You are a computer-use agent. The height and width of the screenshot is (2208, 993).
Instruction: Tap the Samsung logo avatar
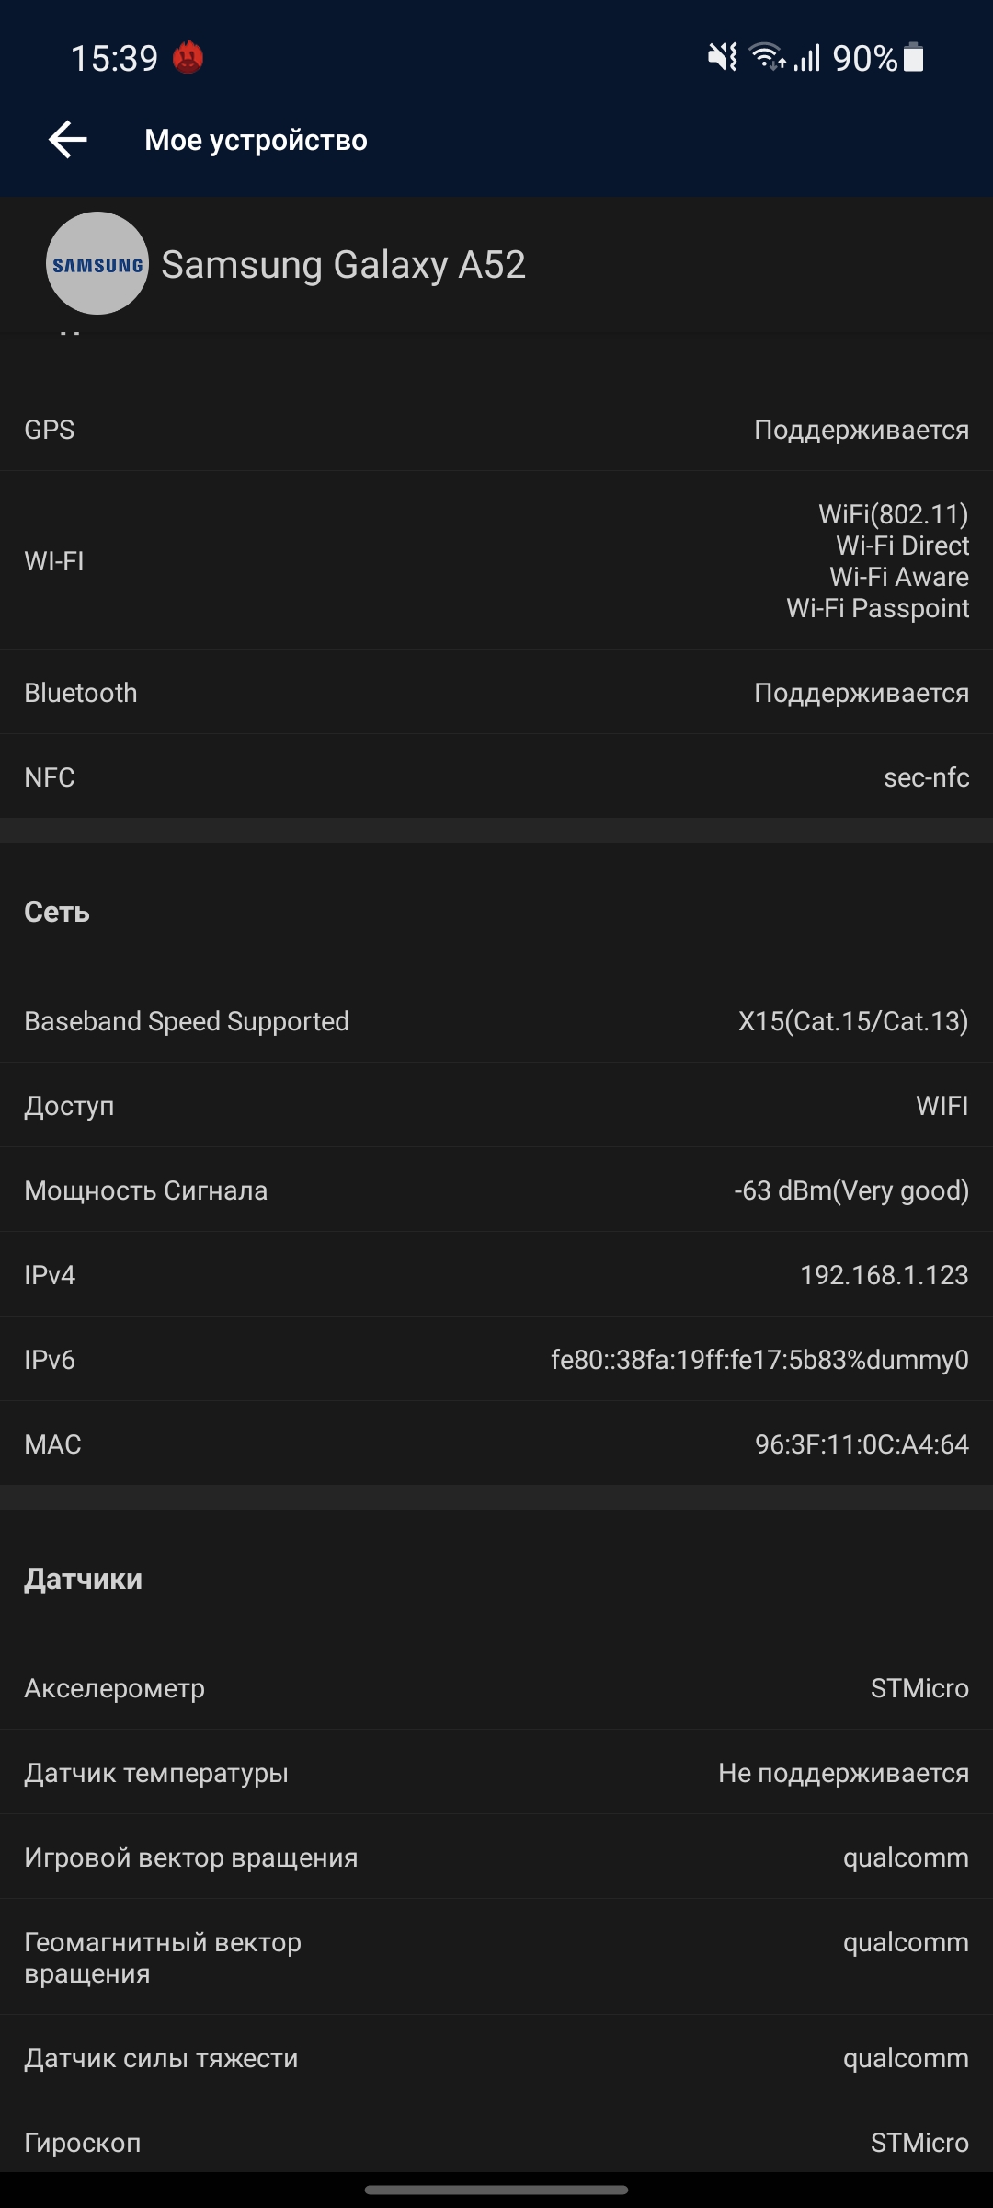(97, 264)
